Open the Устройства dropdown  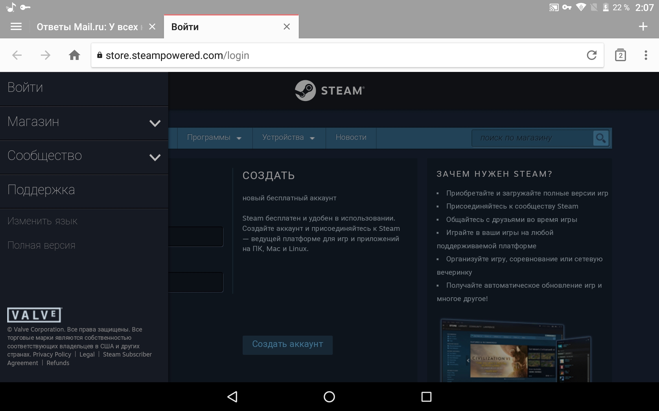pyautogui.click(x=289, y=138)
